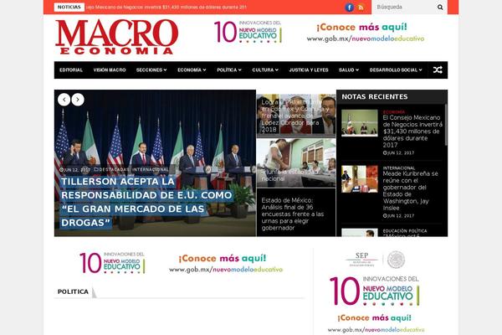Viewport: 502px width, 335px height.
Task: Click the top Nuevo Modelo Educativo banner
Action: [319, 32]
